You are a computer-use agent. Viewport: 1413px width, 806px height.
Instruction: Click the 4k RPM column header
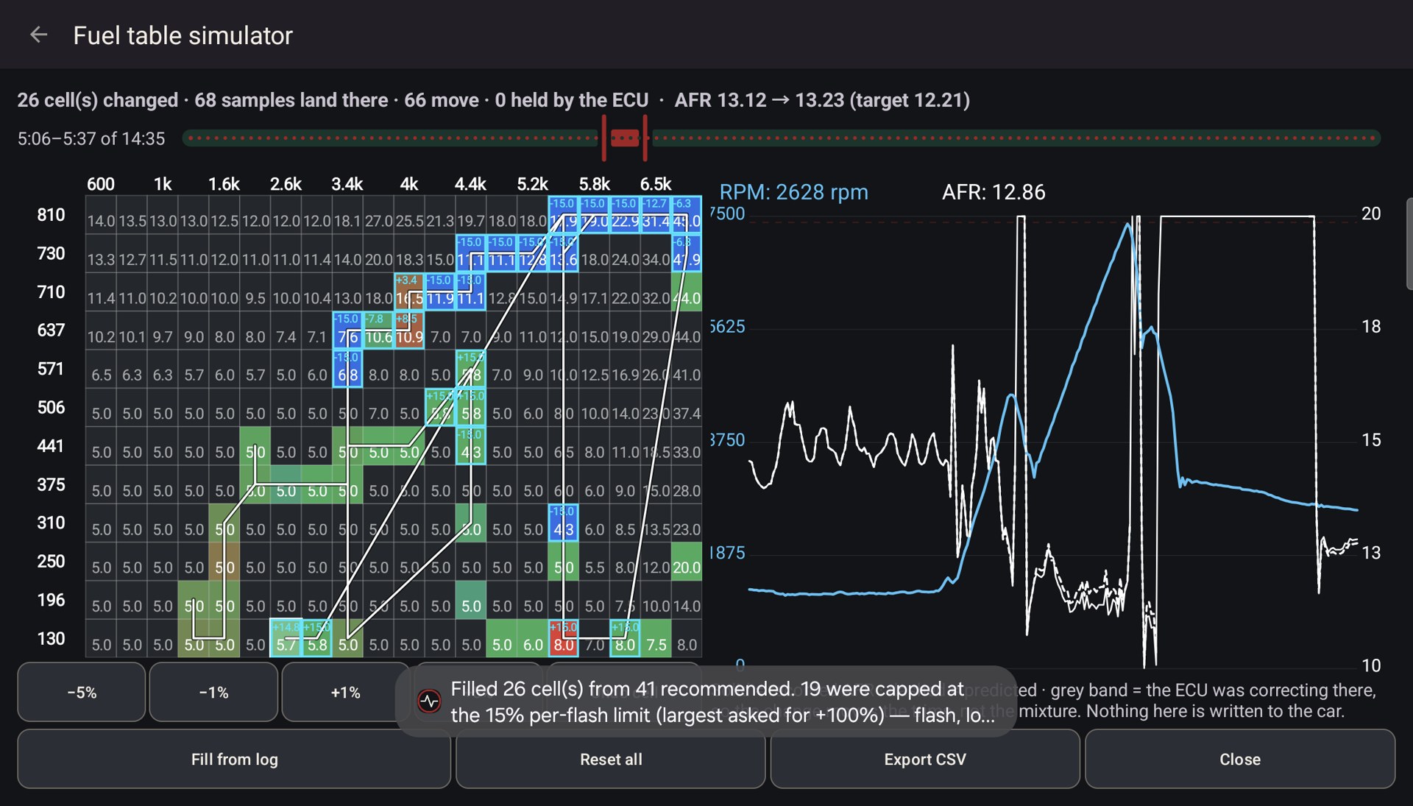409,184
